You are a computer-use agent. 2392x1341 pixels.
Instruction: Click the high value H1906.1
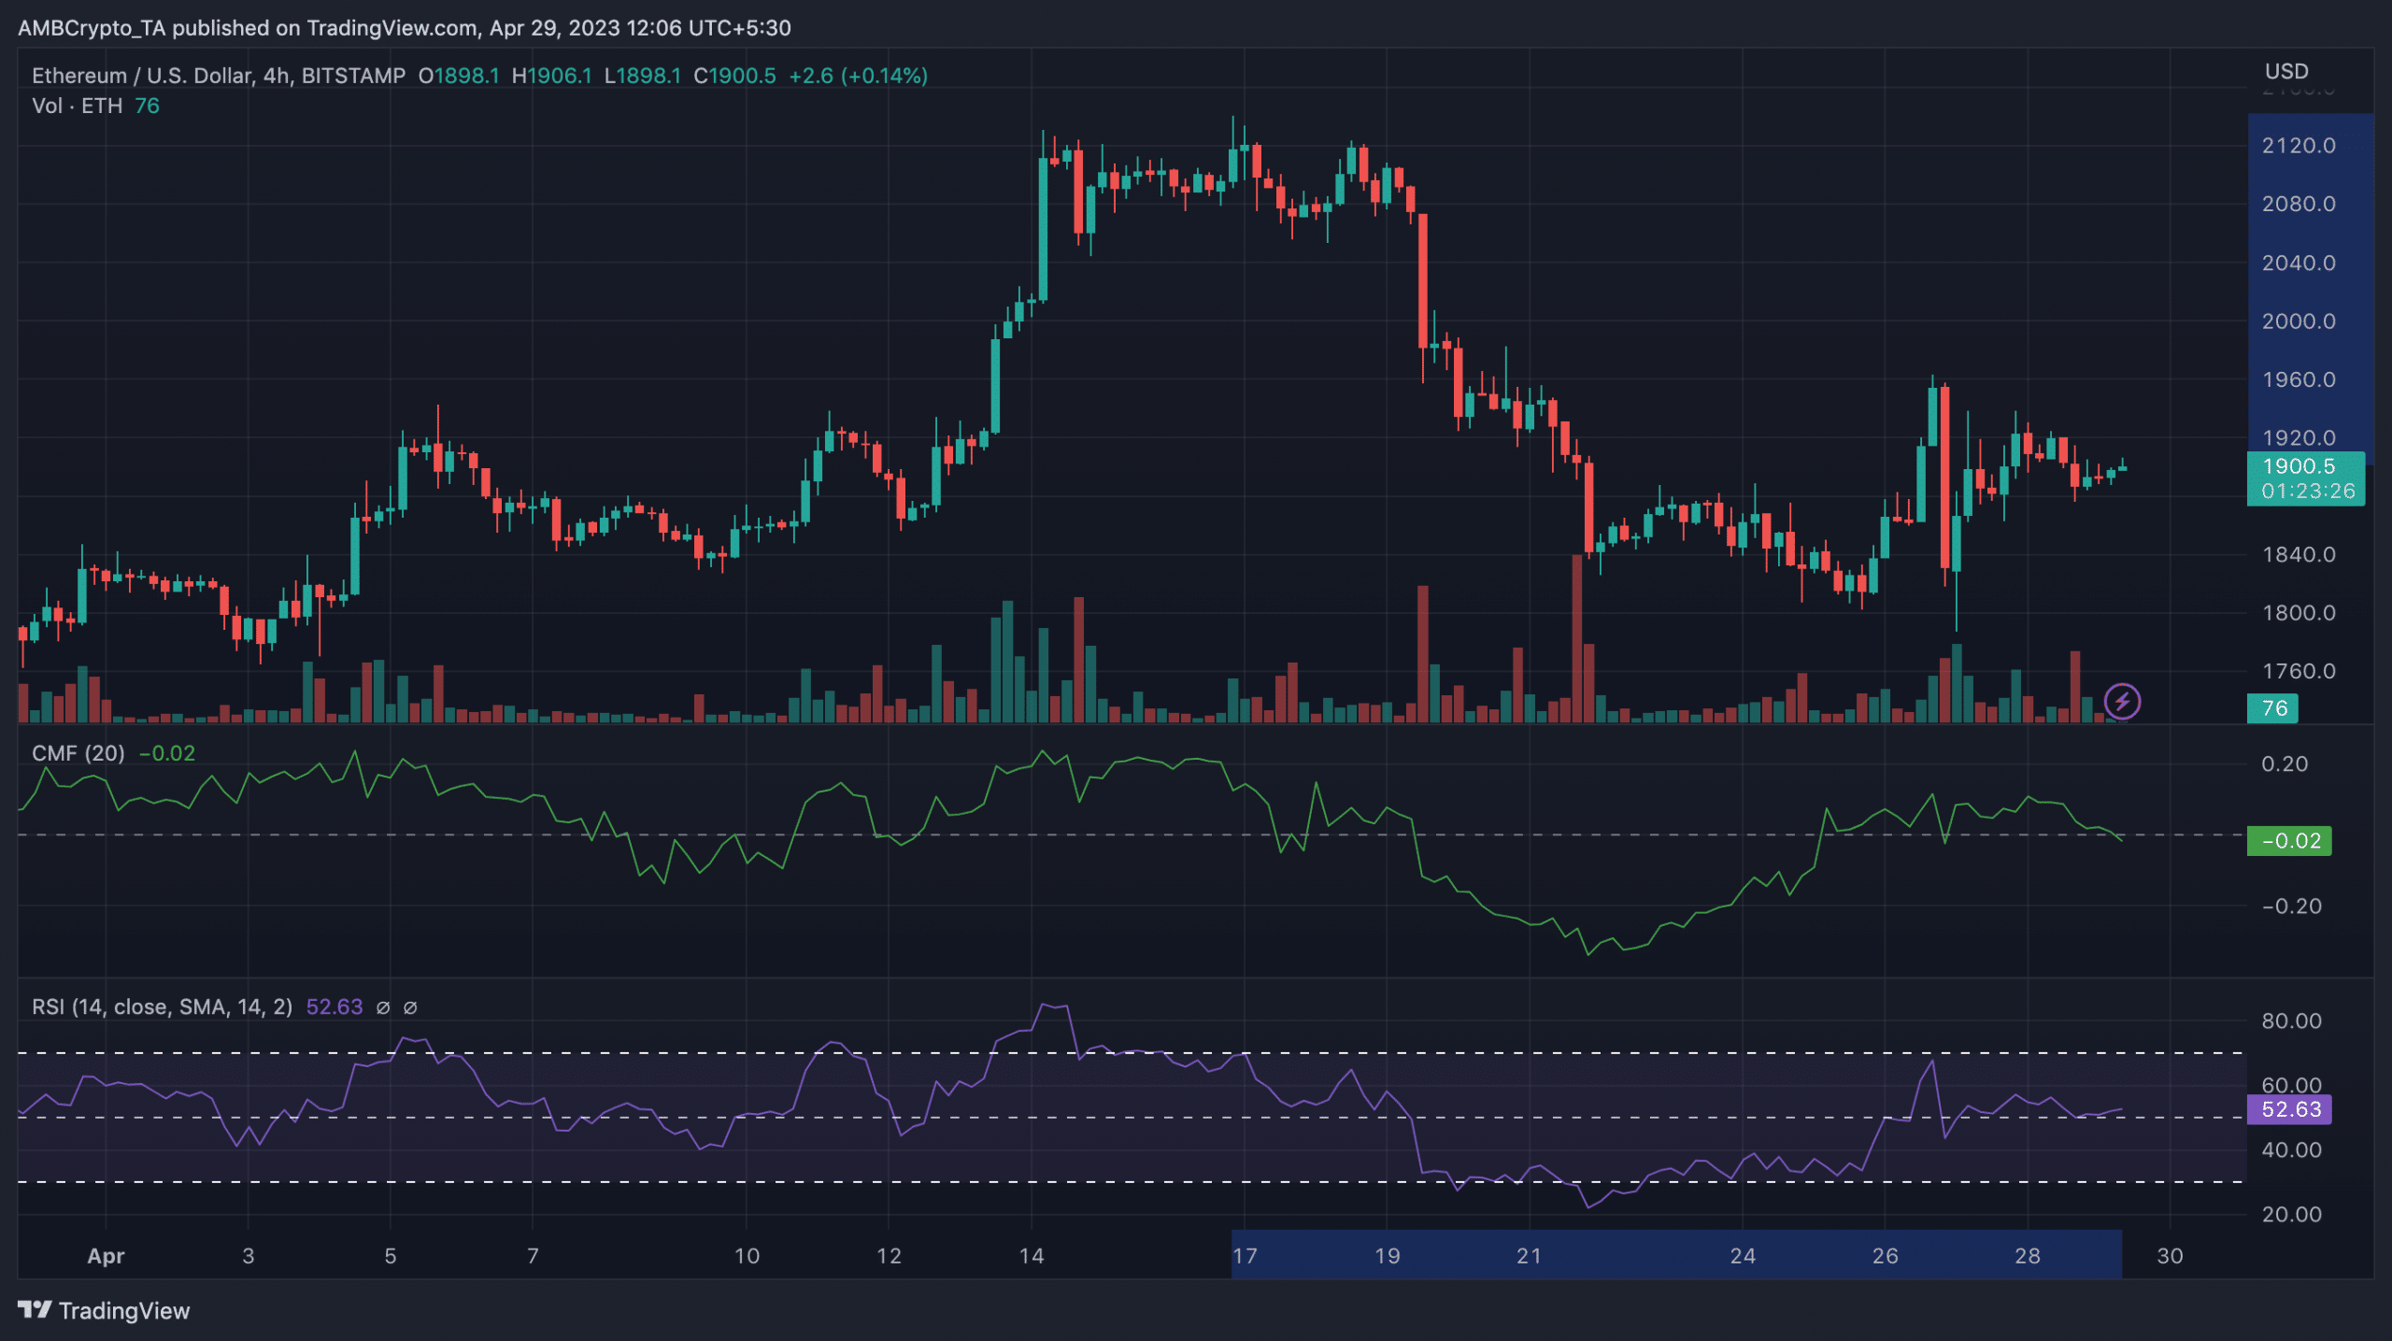[551, 76]
